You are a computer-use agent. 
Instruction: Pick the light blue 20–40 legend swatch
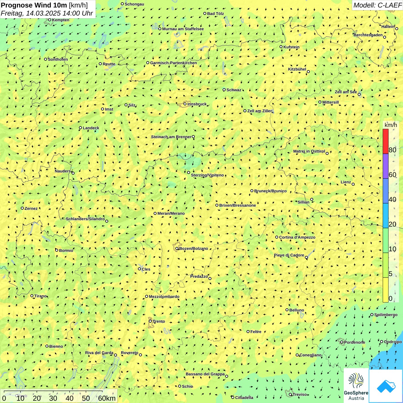click(385, 216)
